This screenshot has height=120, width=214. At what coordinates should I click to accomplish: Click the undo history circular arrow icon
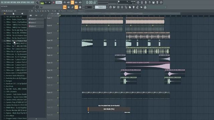point(138,2)
